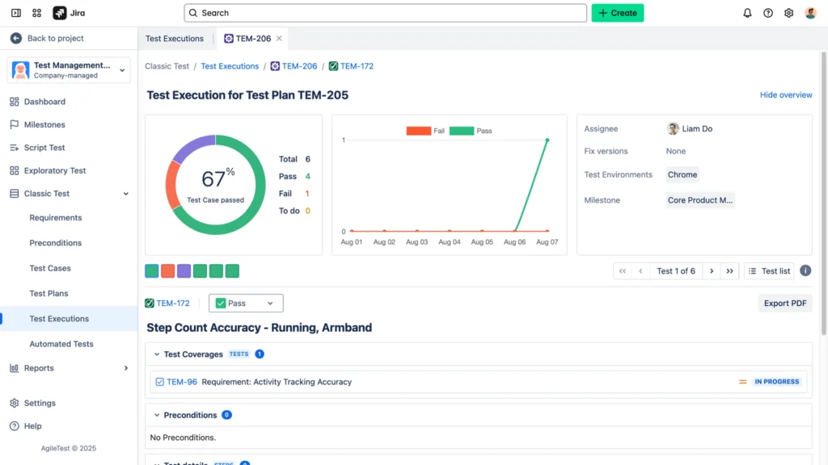Screen dimensions: 828x465
Task: Toggle the Pass legend in chart
Action: coord(471,131)
